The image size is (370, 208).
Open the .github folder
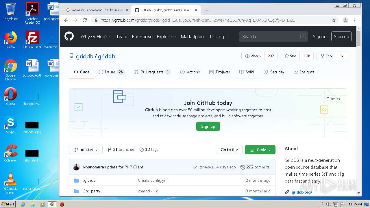click(x=89, y=180)
